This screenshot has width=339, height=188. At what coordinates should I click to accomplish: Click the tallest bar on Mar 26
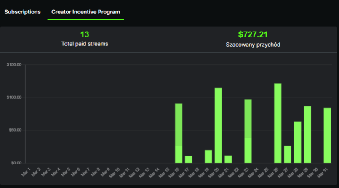(278, 123)
